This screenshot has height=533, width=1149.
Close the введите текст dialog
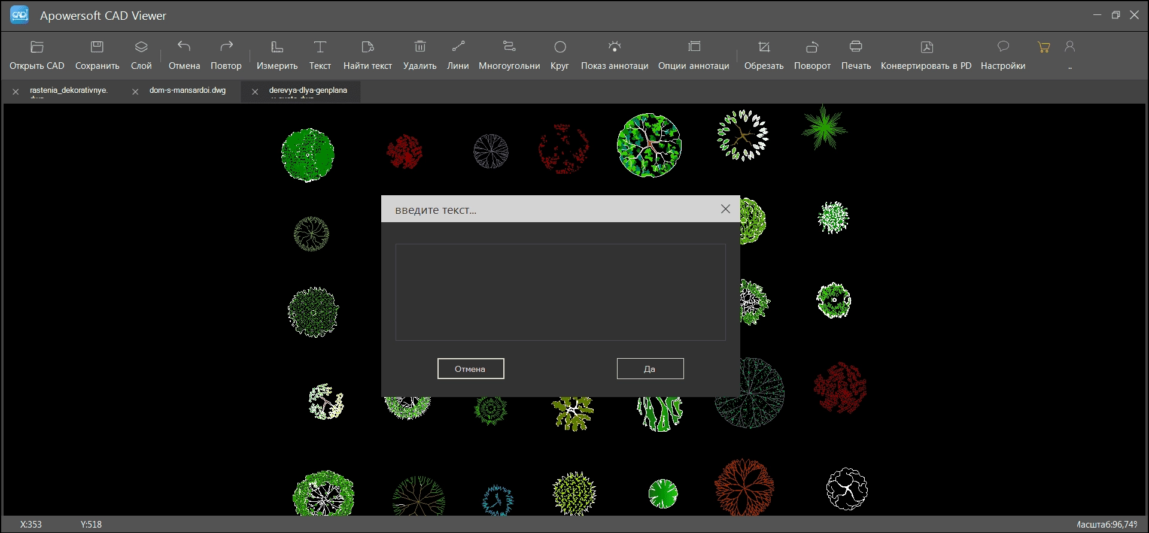coord(725,209)
